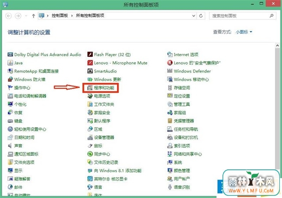Open 向 Windows 8.1 添加功能 link
This screenshot has height=198, width=282.
click(118, 171)
